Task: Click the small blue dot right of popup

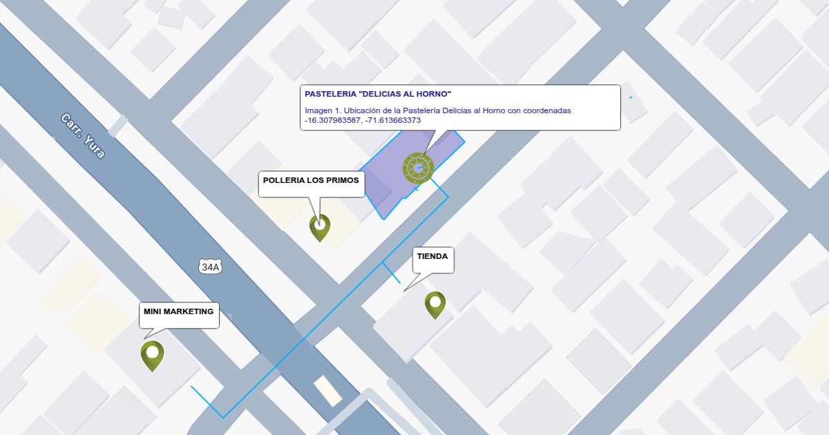Action: [631, 98]
